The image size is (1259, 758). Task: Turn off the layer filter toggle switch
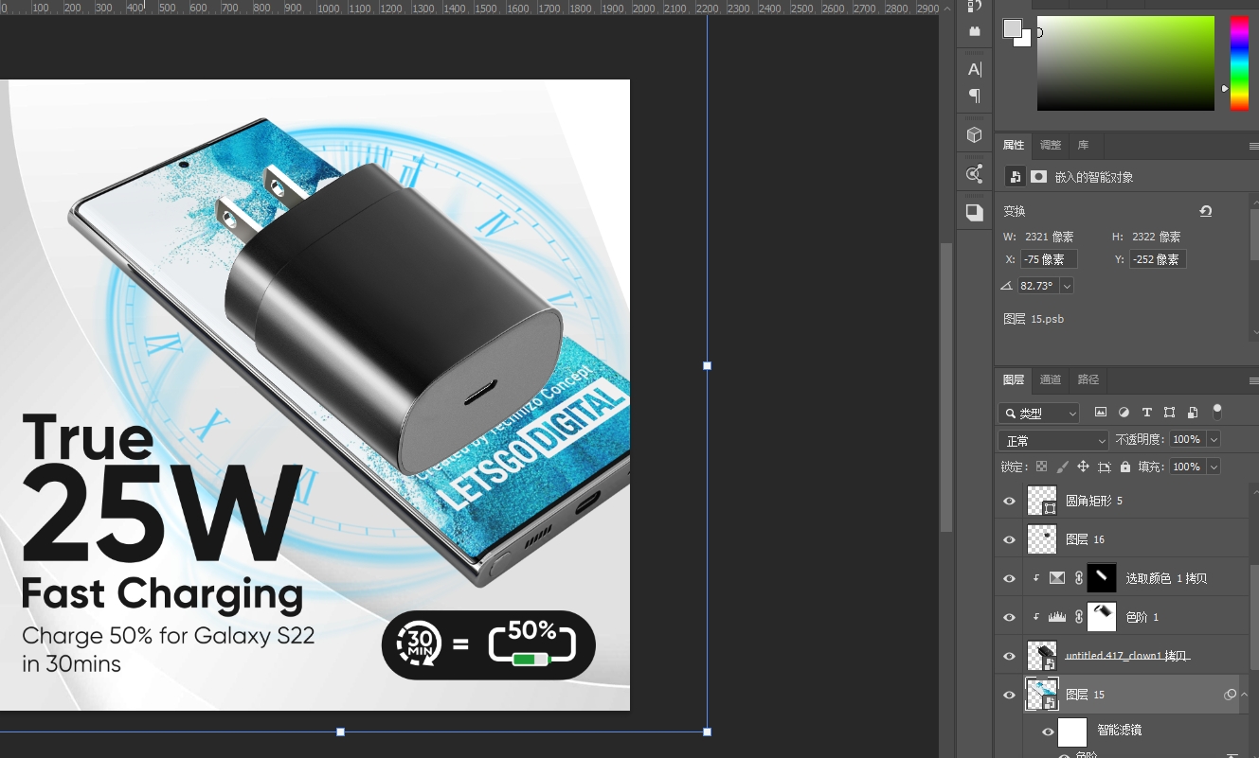click(1217, 412)
